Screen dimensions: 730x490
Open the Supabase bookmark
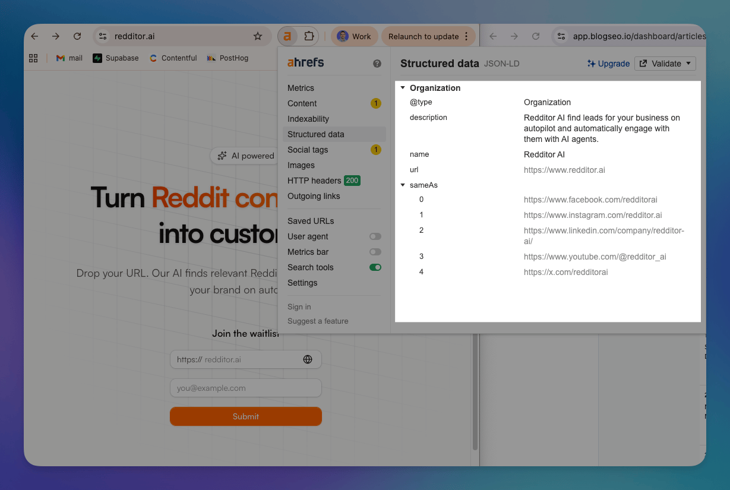[x=116, y=58]
